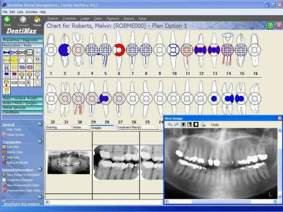Click the green help icon in chart header

click(270, 25)
